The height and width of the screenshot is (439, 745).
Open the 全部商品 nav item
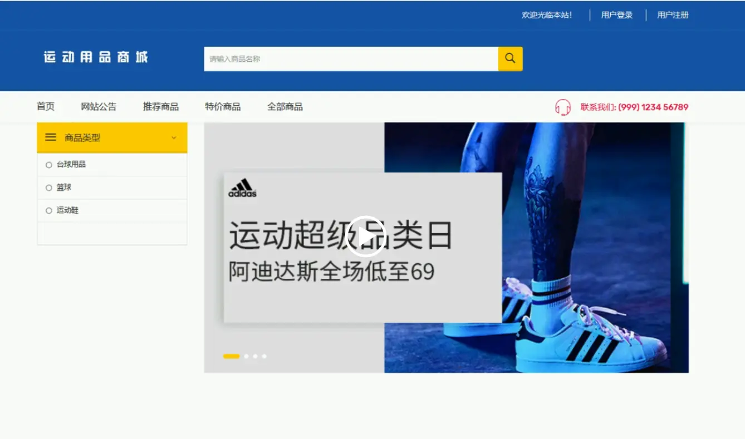pos(285,106)
